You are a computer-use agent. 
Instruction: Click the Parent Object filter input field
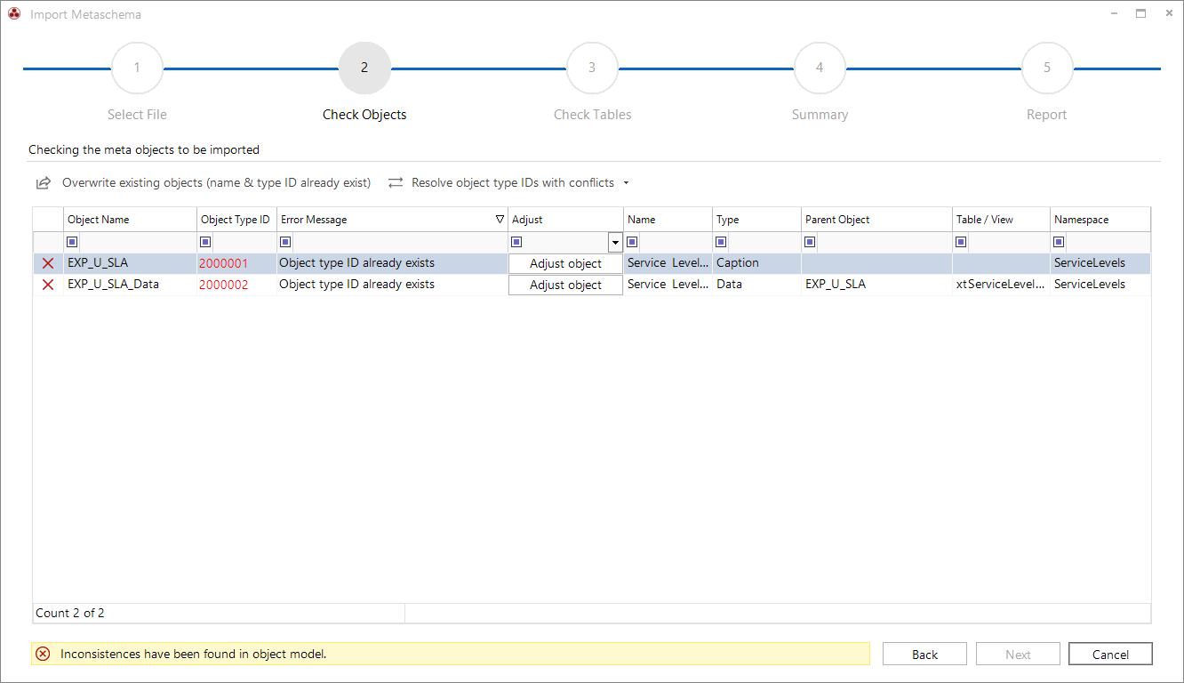(x=884, y=242)
